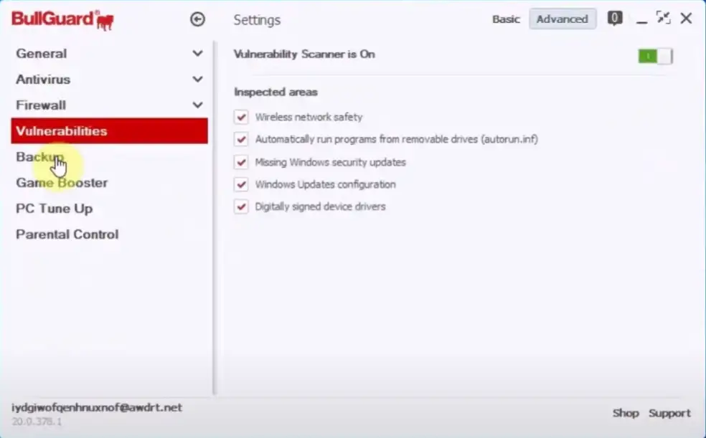Select Game Booster in sidebar
Viewport: 706px width, 438px height.
62,183
